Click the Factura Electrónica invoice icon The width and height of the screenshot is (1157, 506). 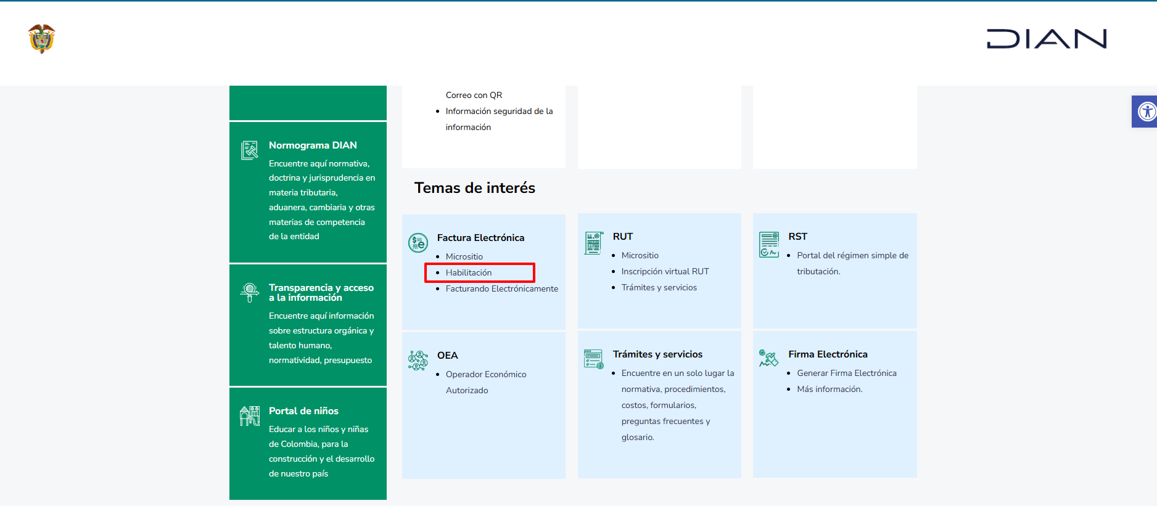[x=418, y=243]
